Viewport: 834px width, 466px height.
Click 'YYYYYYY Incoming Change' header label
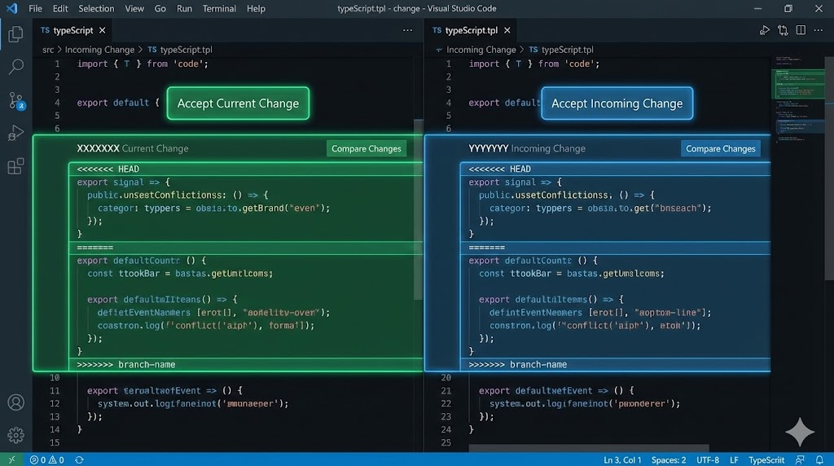coord(527,148)
